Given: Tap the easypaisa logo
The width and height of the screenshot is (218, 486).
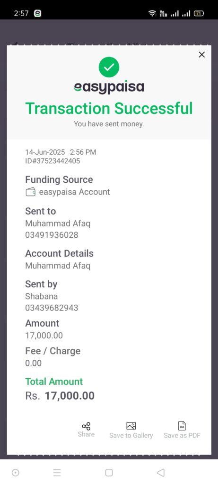Looking at the screenshot, I should [x=109, y=87].
